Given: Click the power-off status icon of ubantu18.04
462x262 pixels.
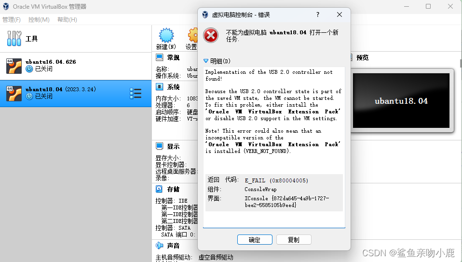Looking at the screenshot, I should coord(29,96).
